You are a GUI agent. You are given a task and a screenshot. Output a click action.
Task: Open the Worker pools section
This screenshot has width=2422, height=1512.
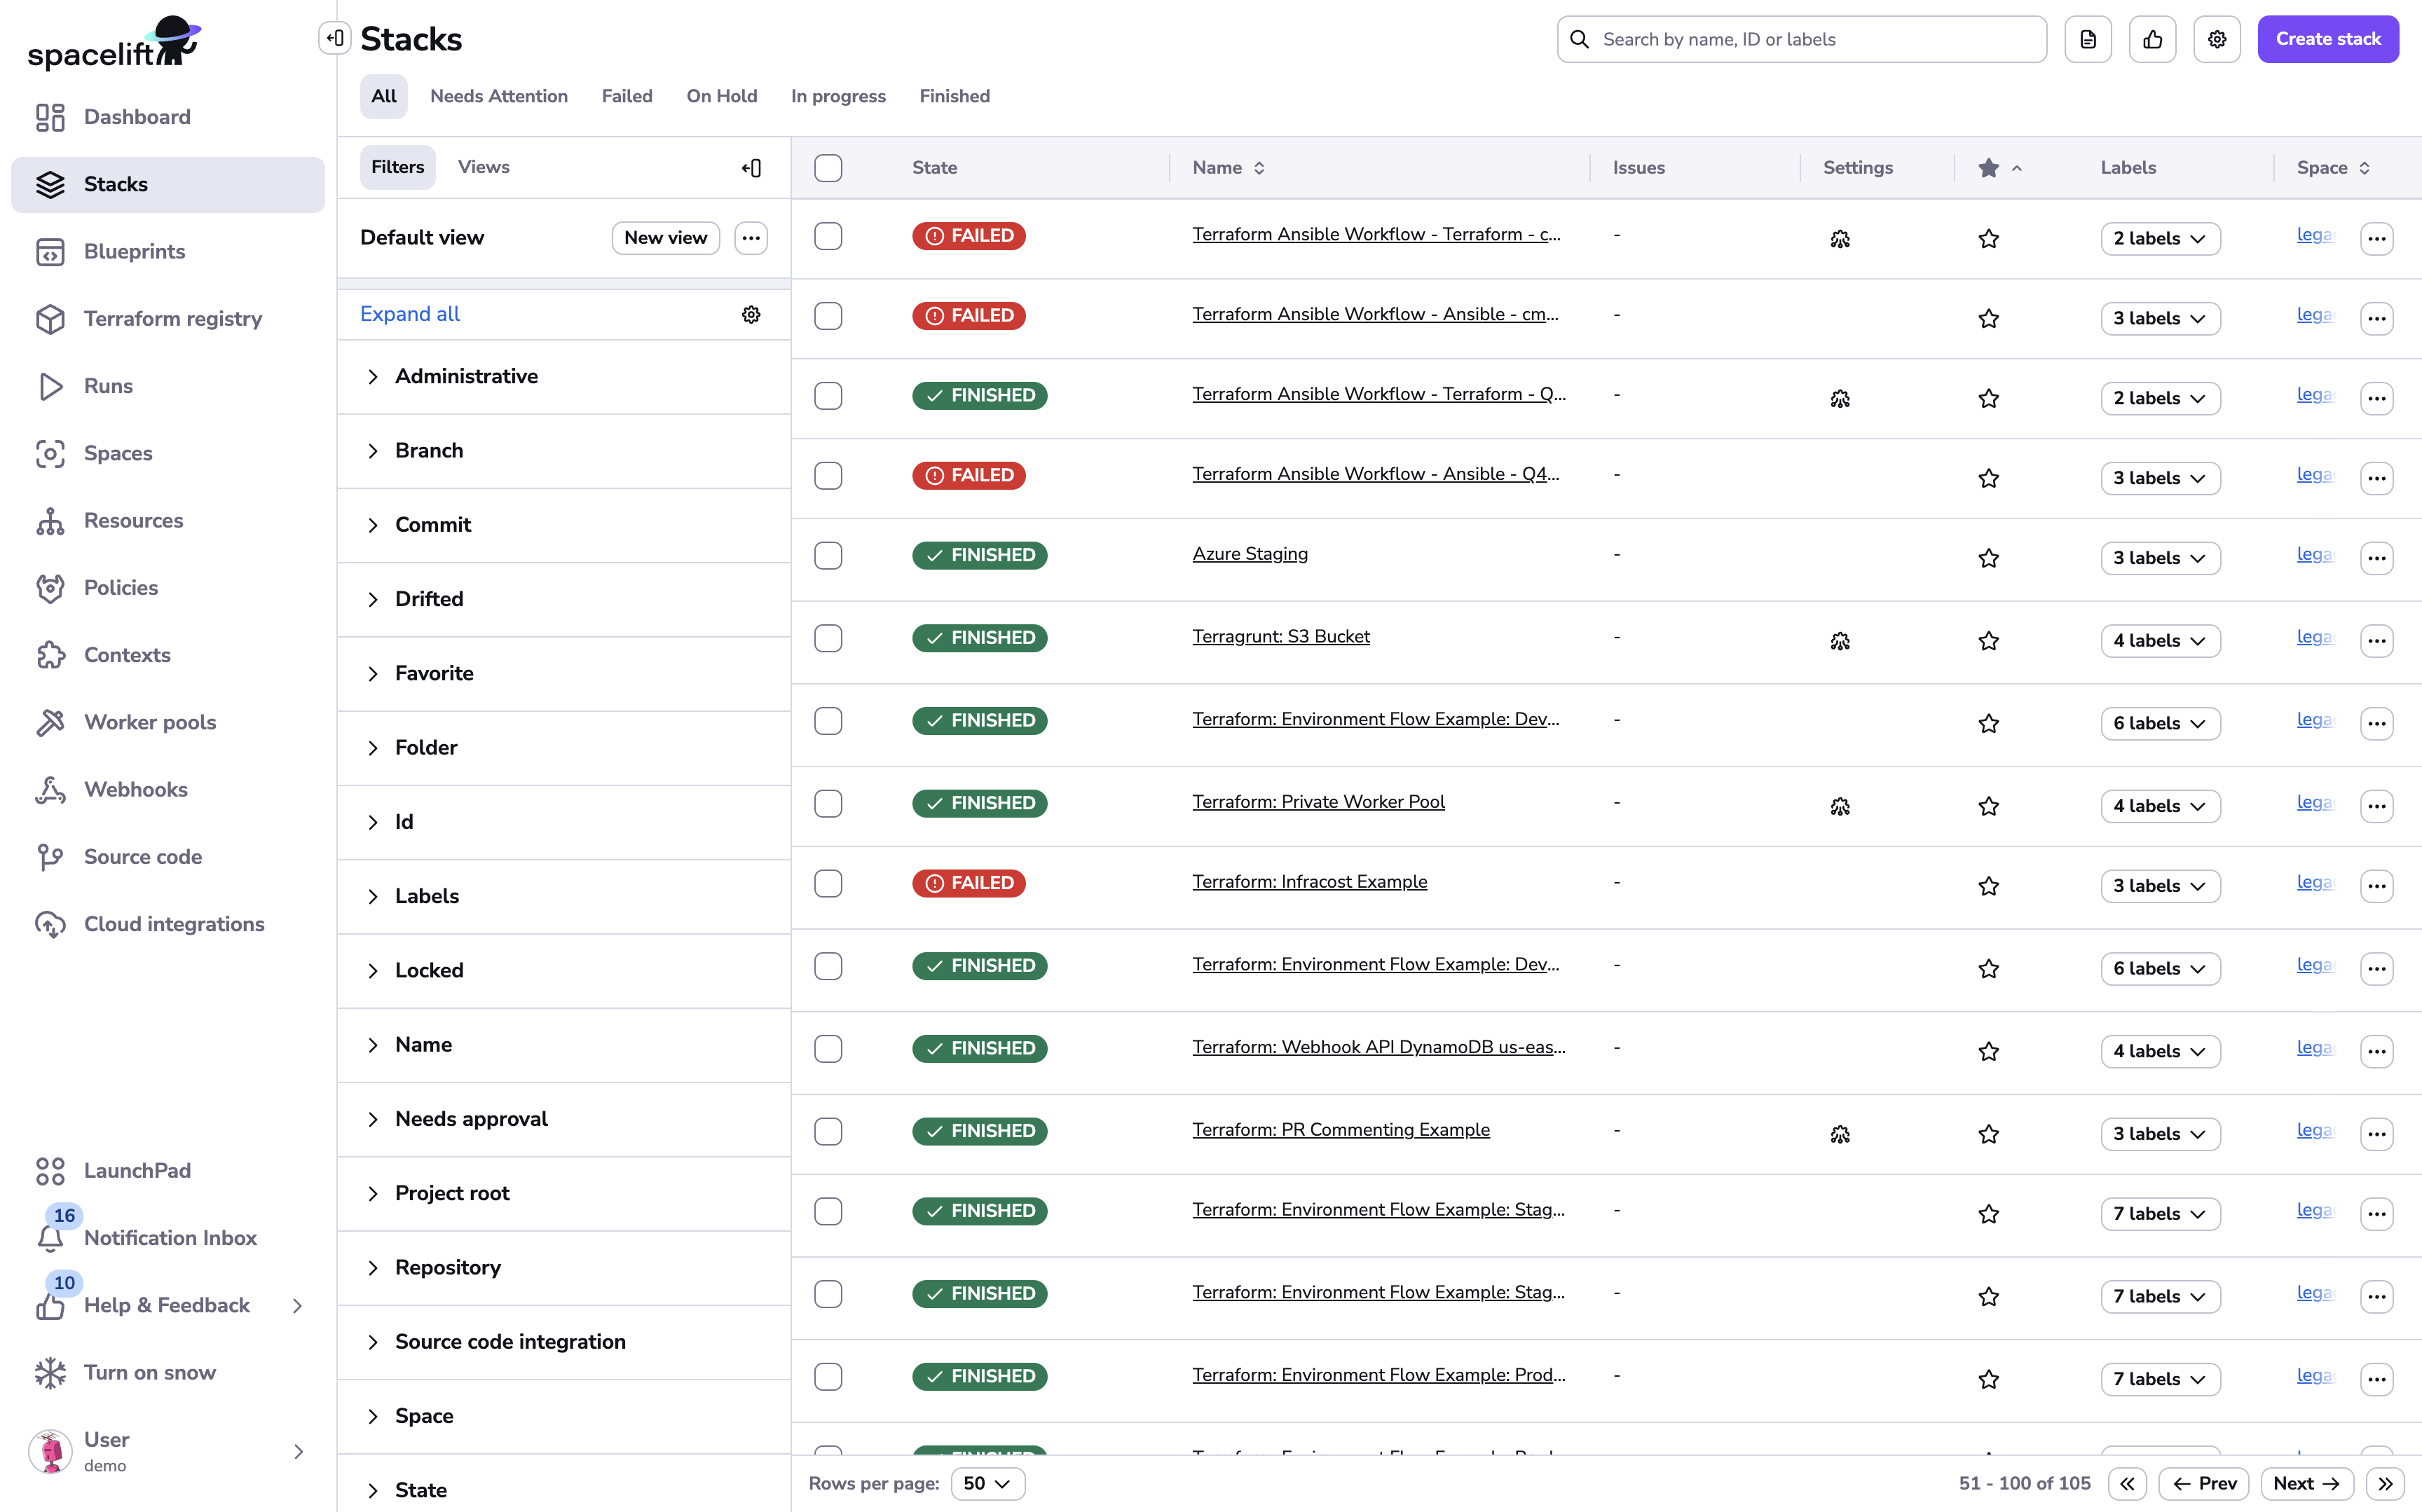click(149, 722)
